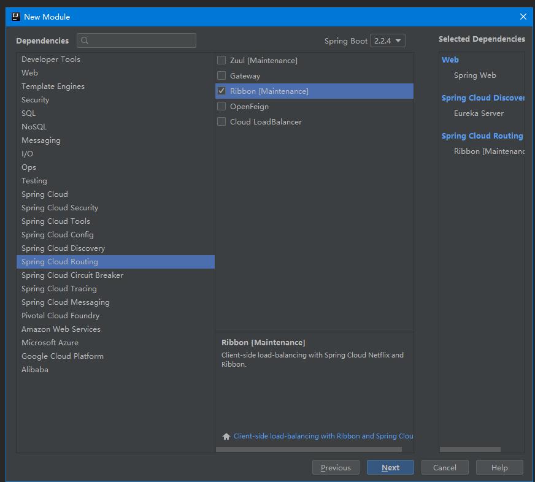Proceed with the Next button

(390, 467)
